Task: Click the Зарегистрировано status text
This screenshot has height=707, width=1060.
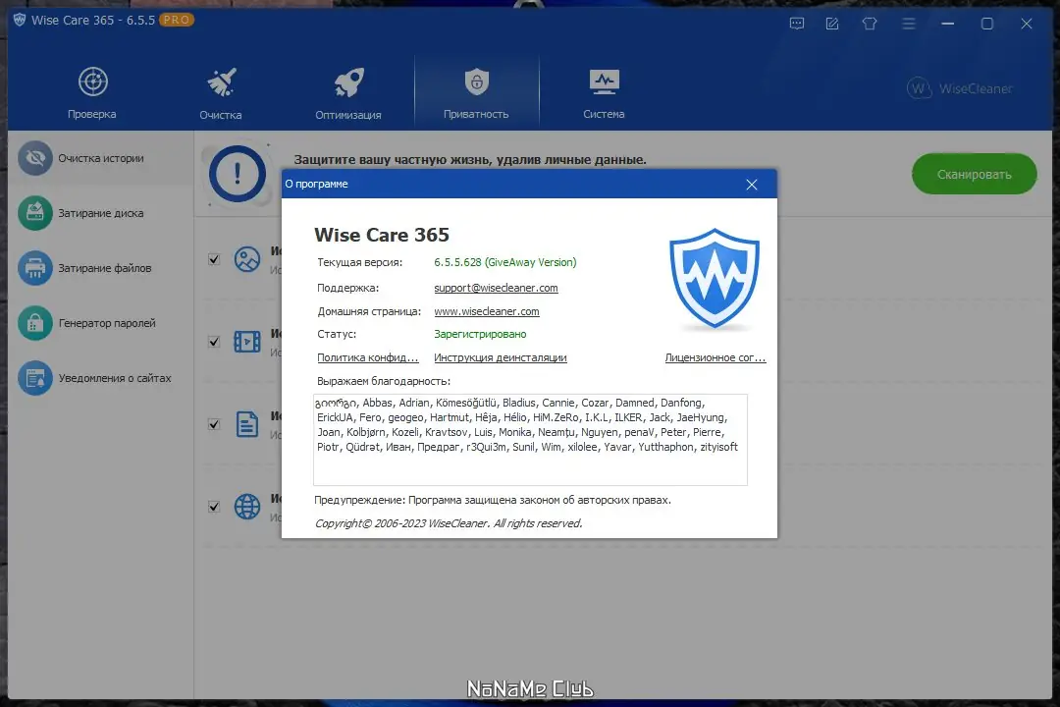Action: point(480,334)
